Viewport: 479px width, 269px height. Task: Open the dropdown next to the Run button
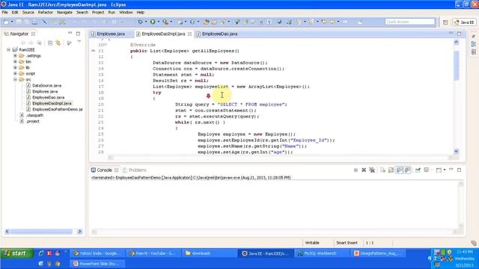tap(158, 22)
